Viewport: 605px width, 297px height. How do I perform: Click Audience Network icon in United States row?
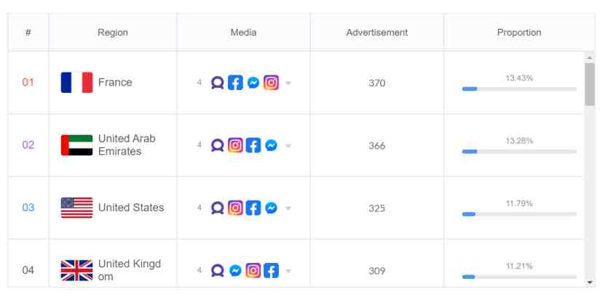218,208
